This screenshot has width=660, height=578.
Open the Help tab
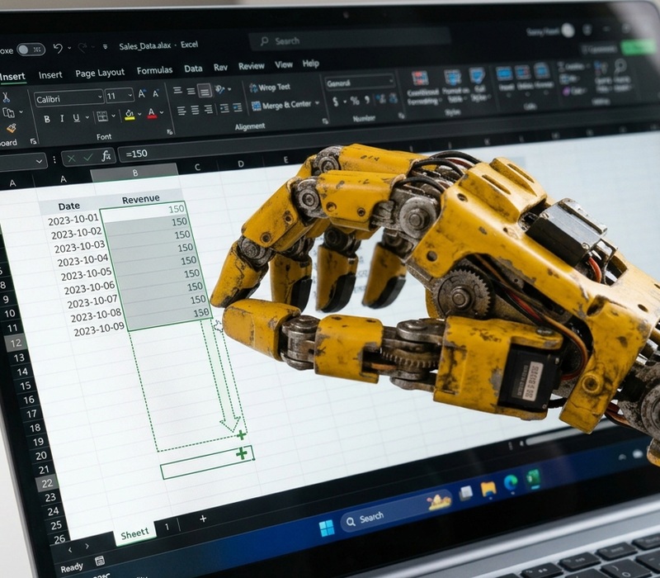[x=311, y=64]
